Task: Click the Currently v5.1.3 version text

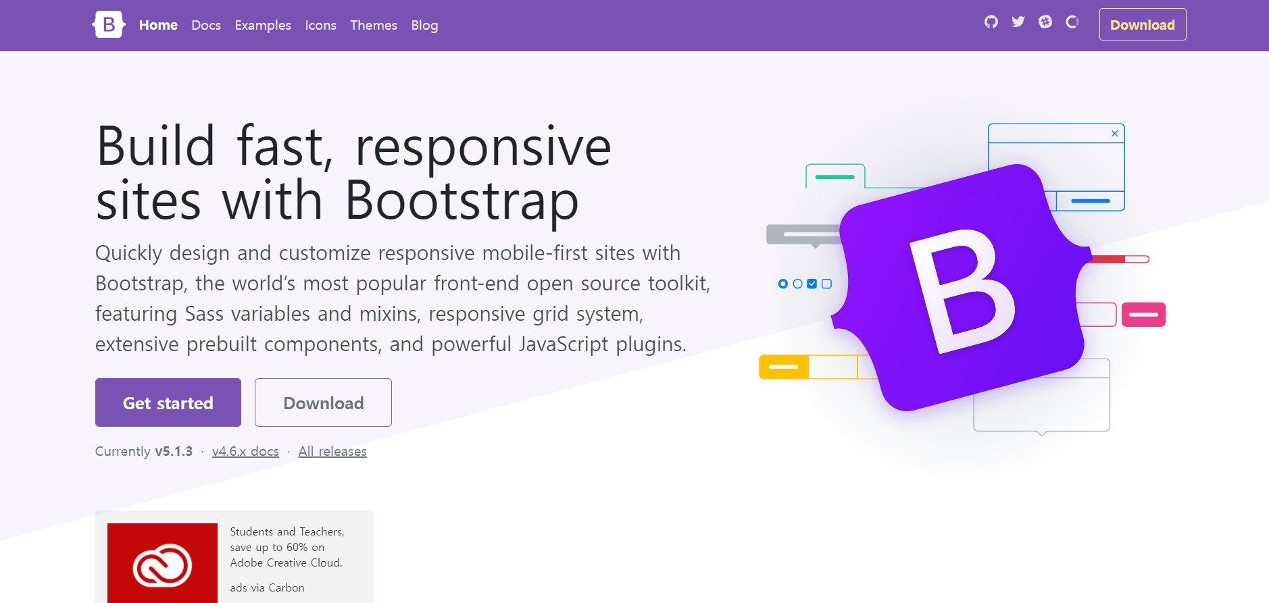Action: click(x=144, y=451)
